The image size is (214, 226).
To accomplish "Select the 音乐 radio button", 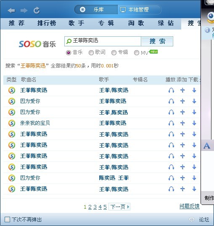I will pyautogui.click(x=69, y=53).
